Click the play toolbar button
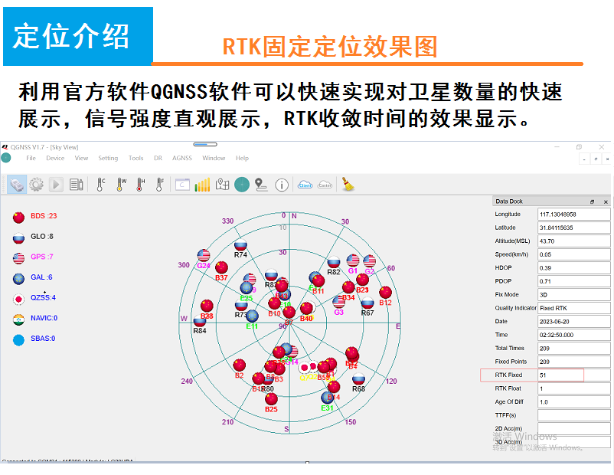 coord(56,185)
